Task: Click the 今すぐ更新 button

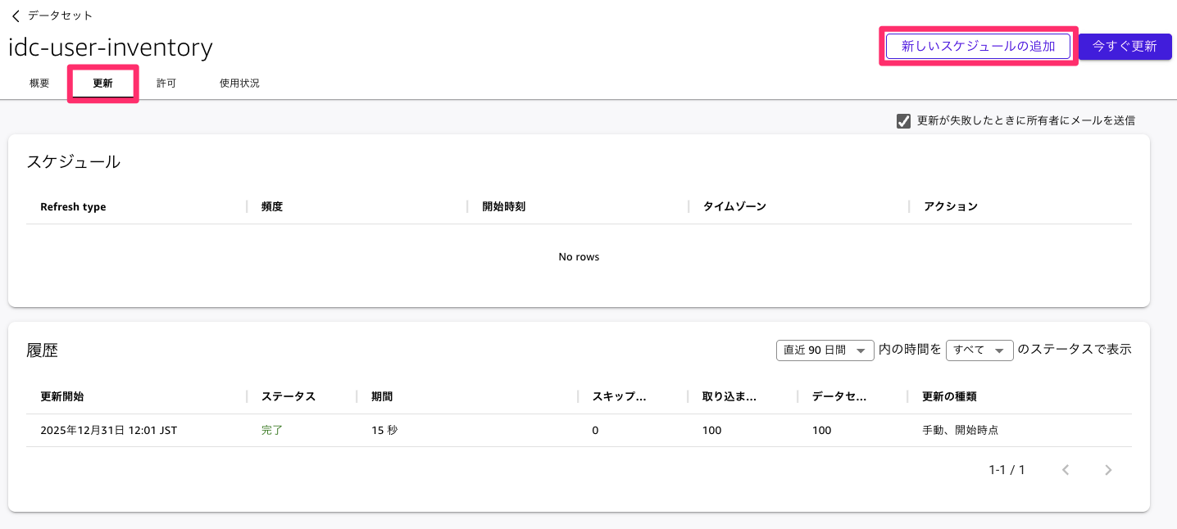Action: pos(1125,46)
